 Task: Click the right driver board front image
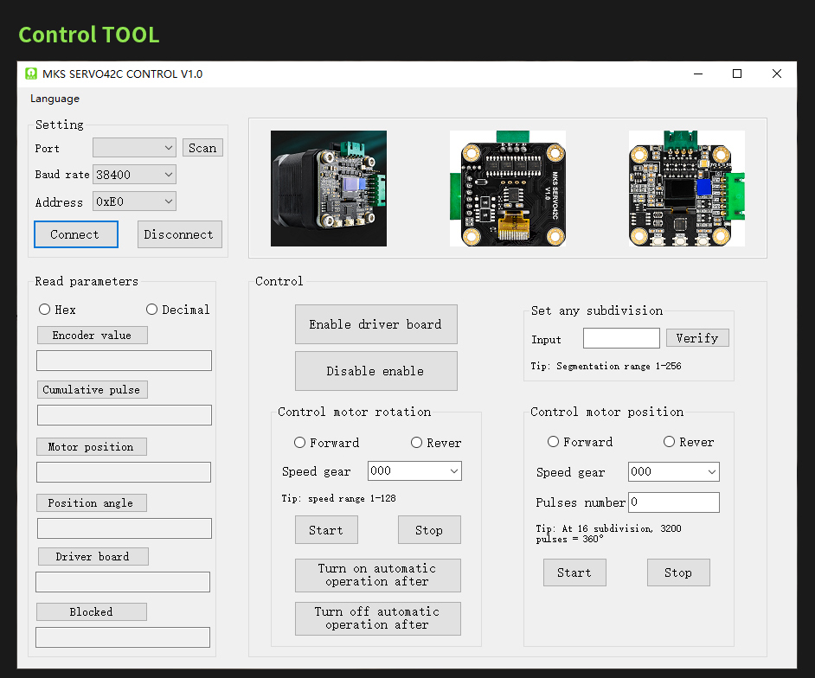tap(686, 189)
